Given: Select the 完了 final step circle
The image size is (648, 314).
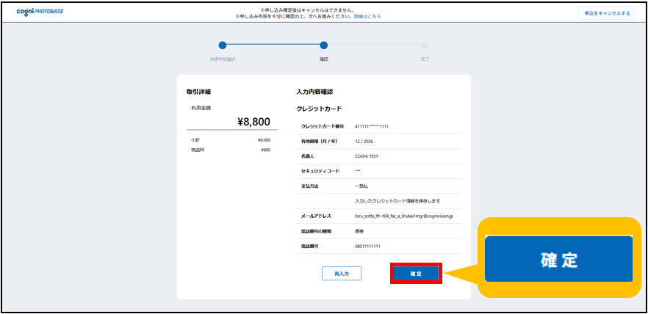Looking at the screenshot, I should (425, 45).
